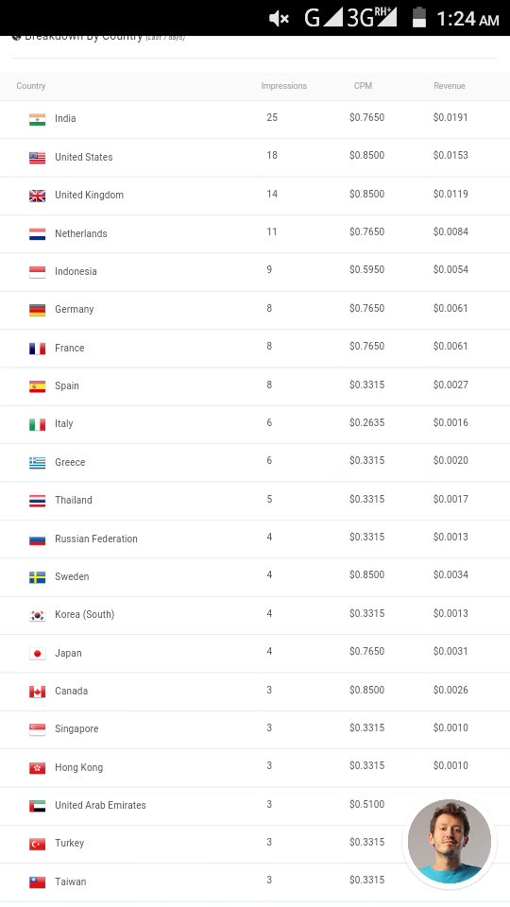
Task: Tap the Turkey flag icon
Action: click(x=37, y=844)
